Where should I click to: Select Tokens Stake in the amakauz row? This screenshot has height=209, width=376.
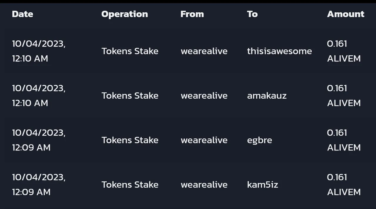tap(130, 96)
